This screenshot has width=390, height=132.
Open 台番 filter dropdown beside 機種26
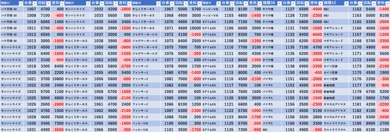(102, 3)
